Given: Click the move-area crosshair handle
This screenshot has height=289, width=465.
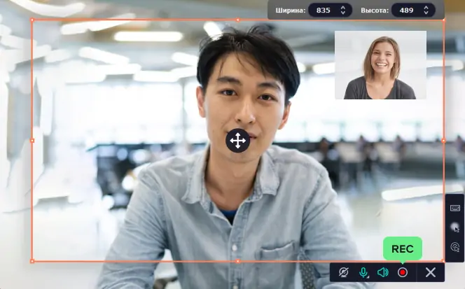Looking at the screenshot, I should coord(238,141).
